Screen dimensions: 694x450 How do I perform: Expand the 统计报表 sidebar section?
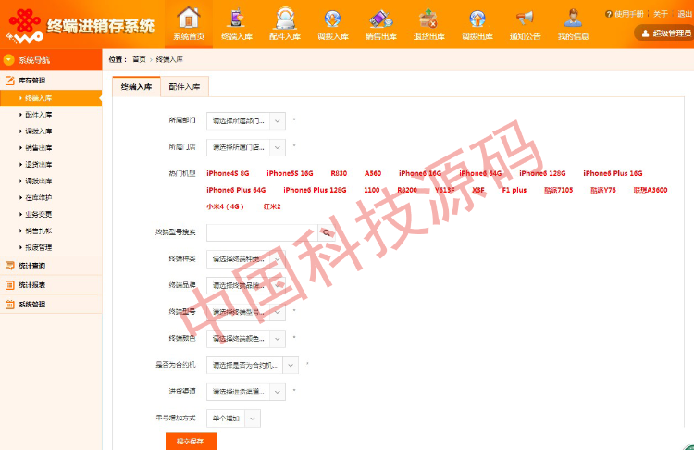32,285
